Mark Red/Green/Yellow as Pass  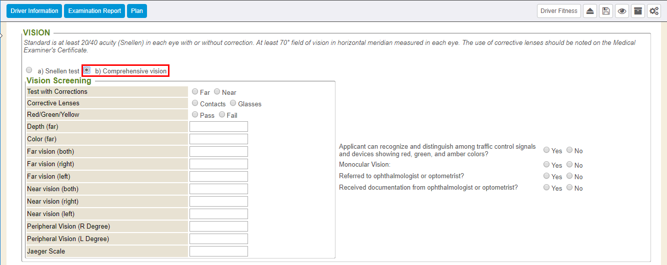tap(195, 115)
